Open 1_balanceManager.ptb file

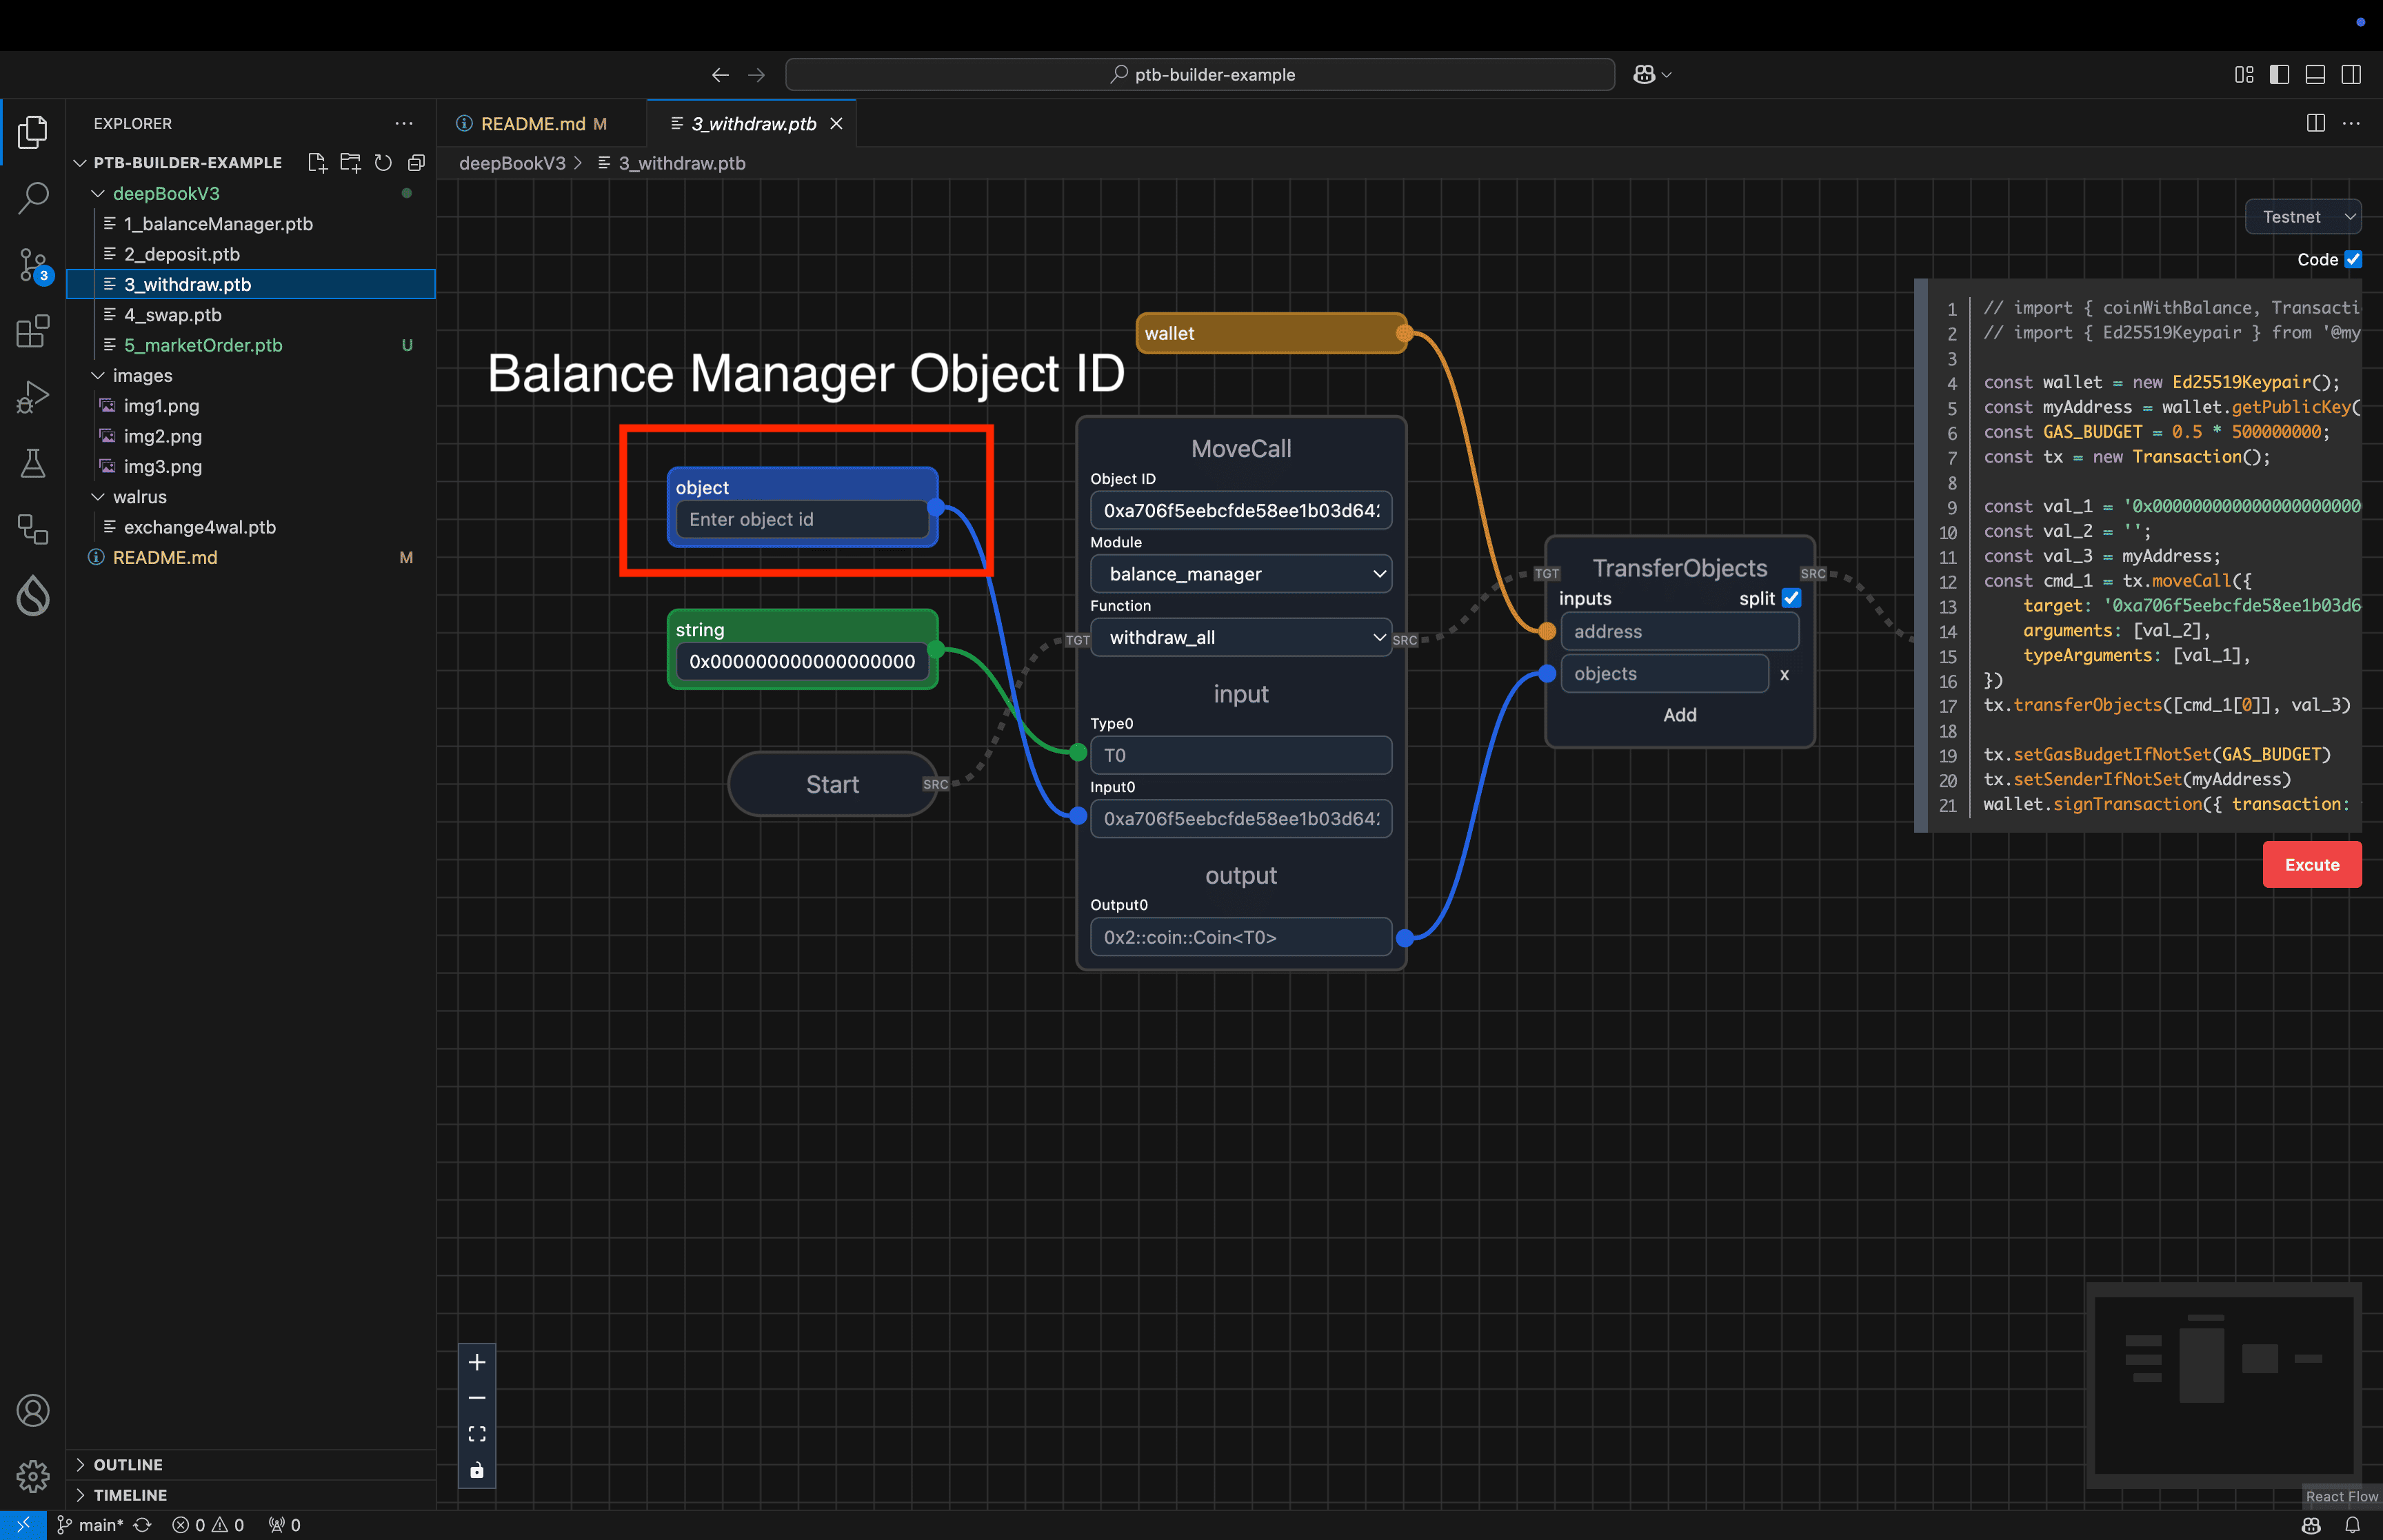pyautogui.click(x=218, y=224)
